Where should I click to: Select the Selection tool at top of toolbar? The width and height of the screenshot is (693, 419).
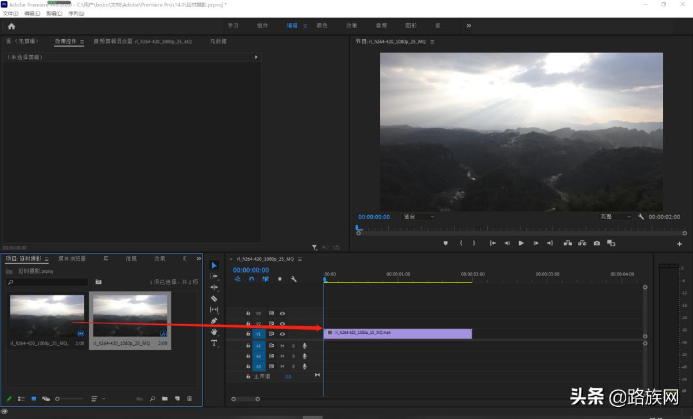[214, 265]
